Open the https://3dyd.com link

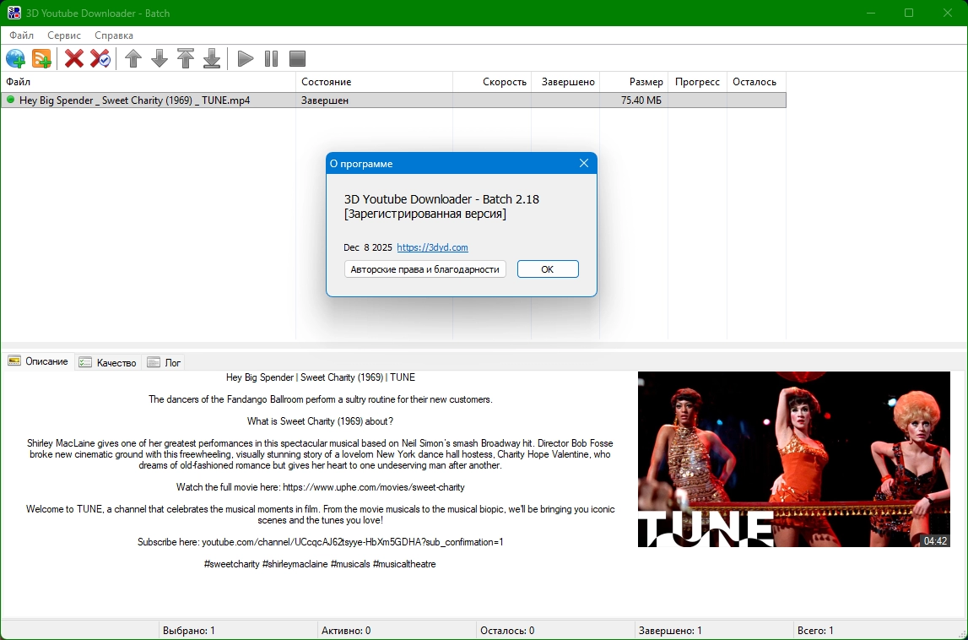(432, 247)
